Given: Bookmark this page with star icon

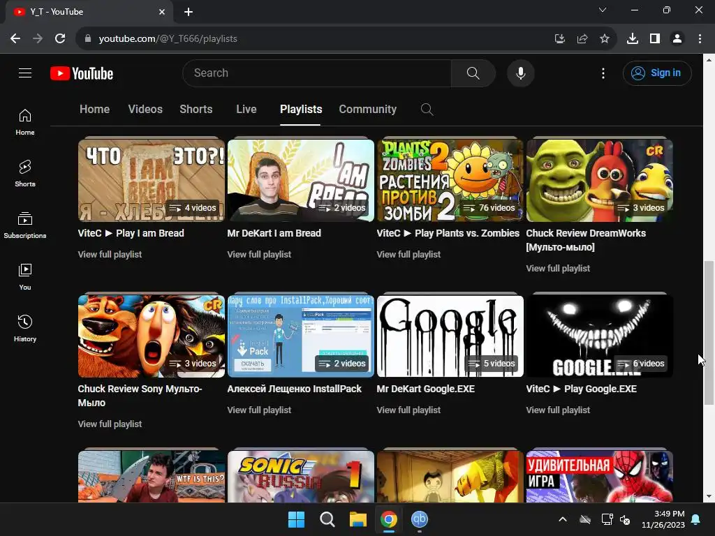Looking at the screenshot, I should coord(604,39).
